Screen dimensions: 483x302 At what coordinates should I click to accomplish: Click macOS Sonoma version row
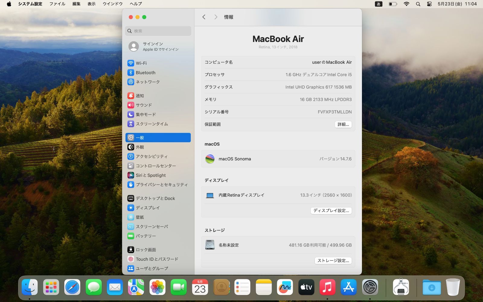278,159
